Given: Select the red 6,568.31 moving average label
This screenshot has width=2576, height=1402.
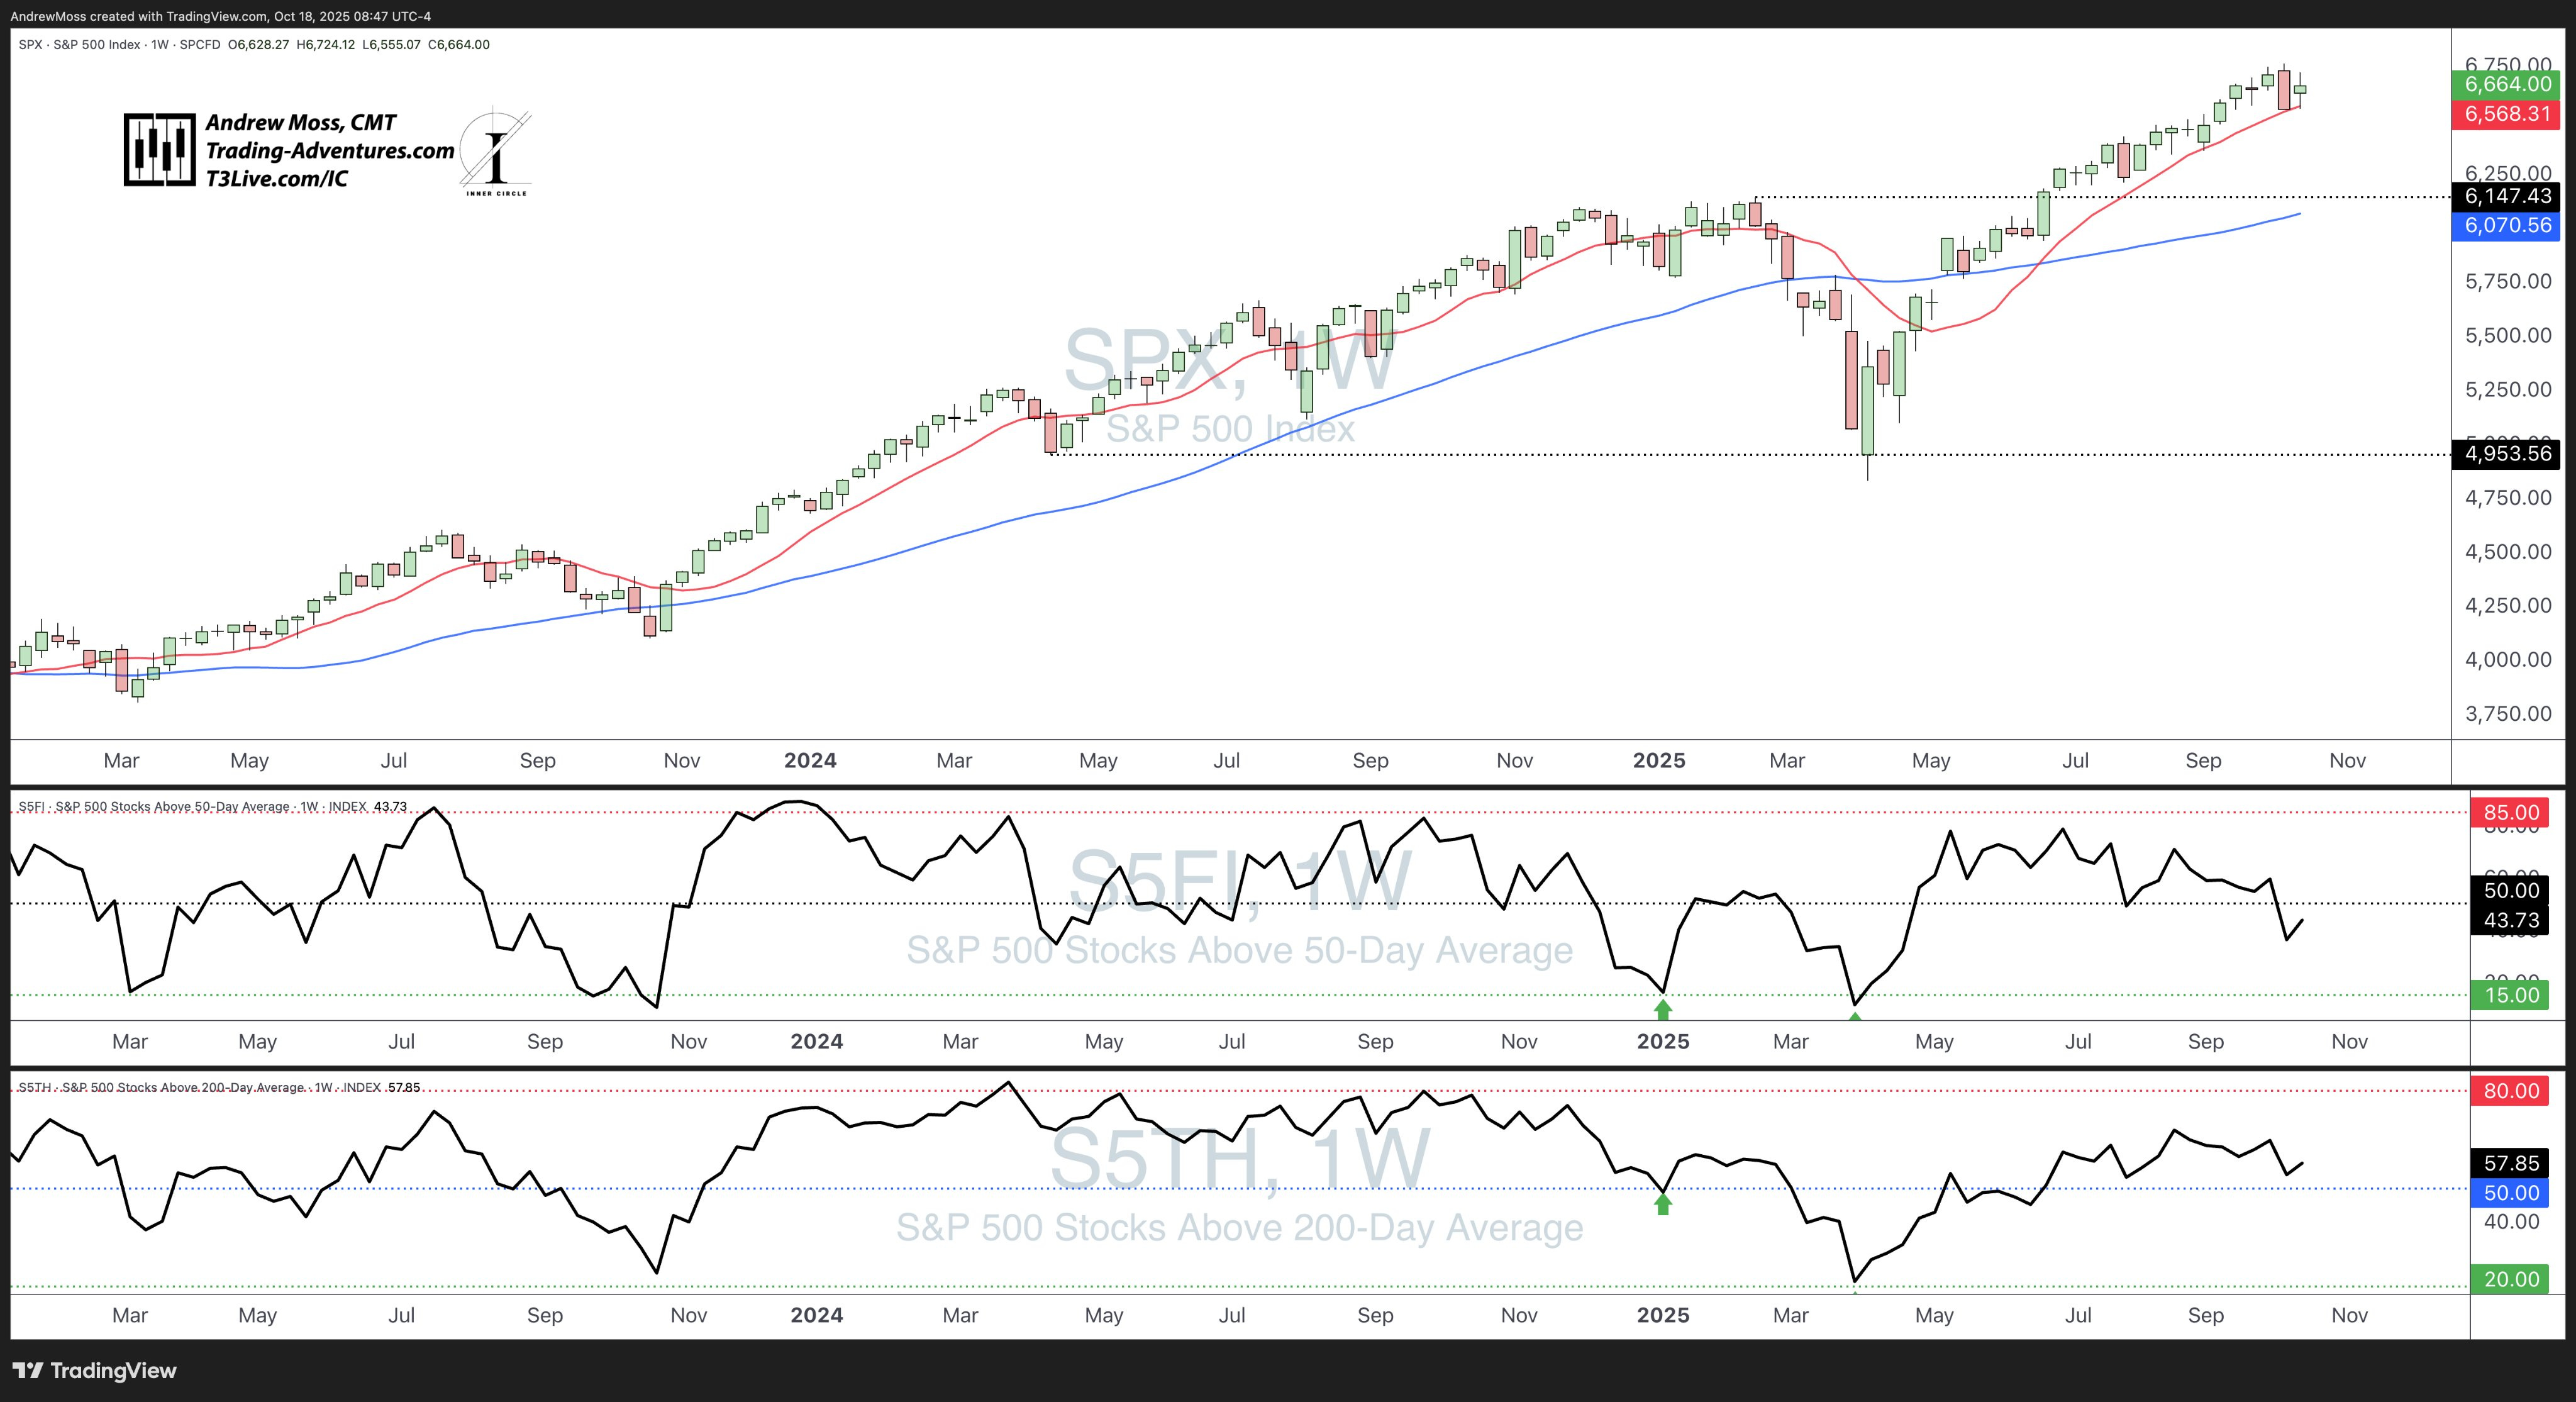Looking at the screenshot, I should pos(2507,114).
